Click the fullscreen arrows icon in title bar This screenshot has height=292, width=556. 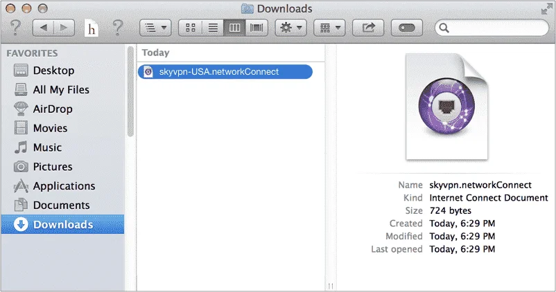pyautogui.click(x=546, y=9)
